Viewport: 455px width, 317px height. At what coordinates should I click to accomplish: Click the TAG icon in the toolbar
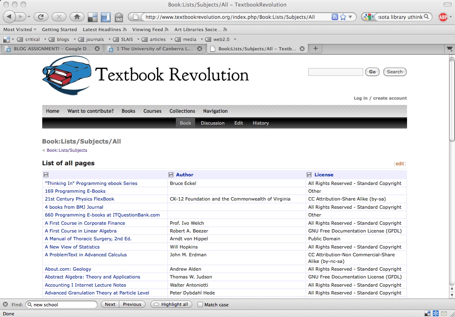click(x=119, y=17)
